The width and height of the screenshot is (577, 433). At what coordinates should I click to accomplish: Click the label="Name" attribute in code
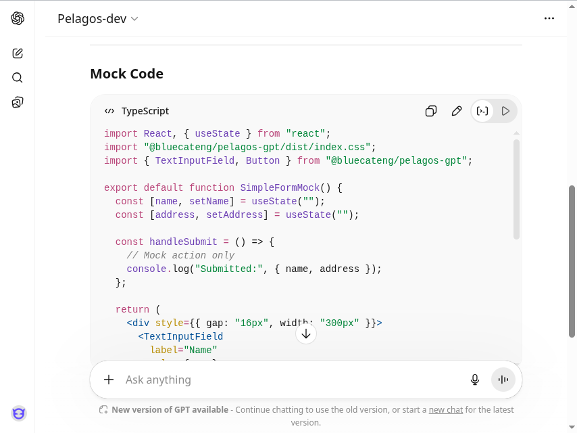(x=183, y=350)
